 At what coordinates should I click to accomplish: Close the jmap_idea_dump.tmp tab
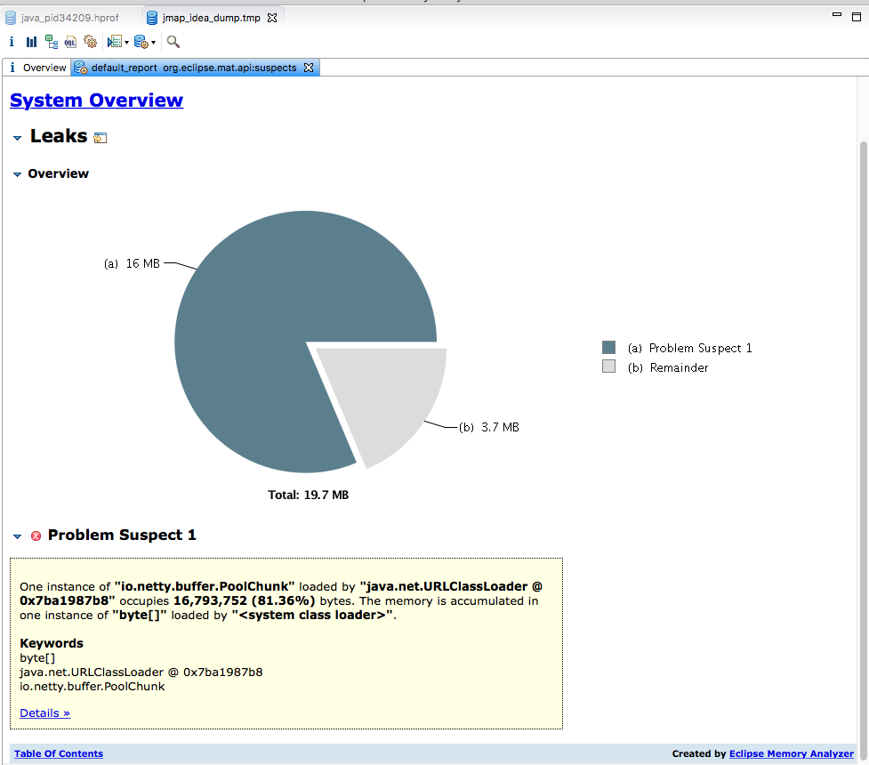point(272,18)
